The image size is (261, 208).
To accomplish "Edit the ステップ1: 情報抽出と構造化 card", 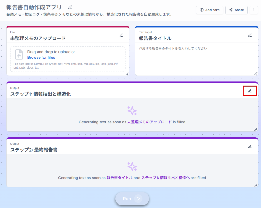I will 250,91.
